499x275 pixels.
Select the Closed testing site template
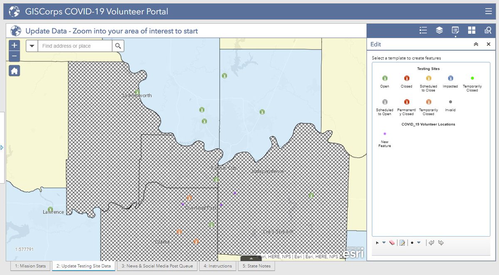(407, 81)
